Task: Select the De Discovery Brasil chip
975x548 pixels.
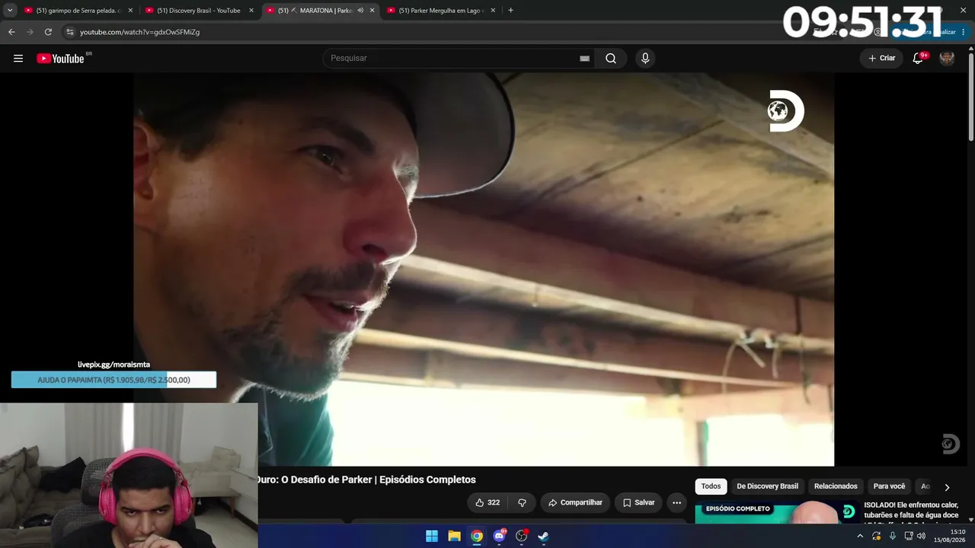Action: point(767,486)
